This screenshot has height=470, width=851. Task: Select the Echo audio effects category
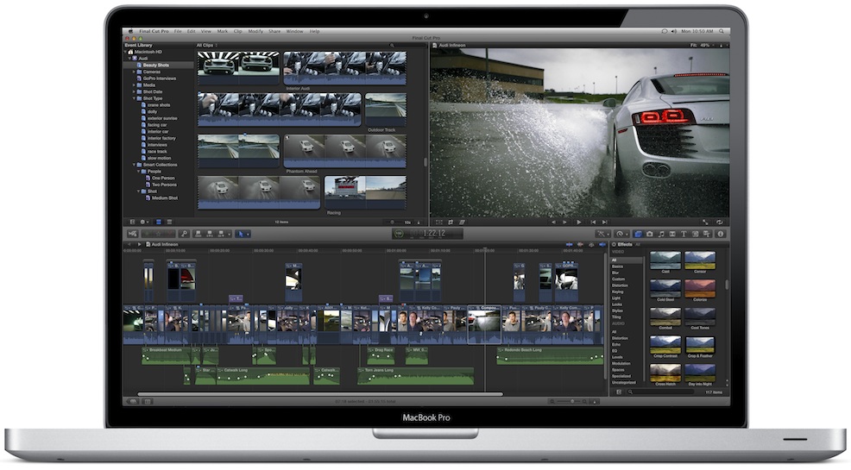click(616, 344)
